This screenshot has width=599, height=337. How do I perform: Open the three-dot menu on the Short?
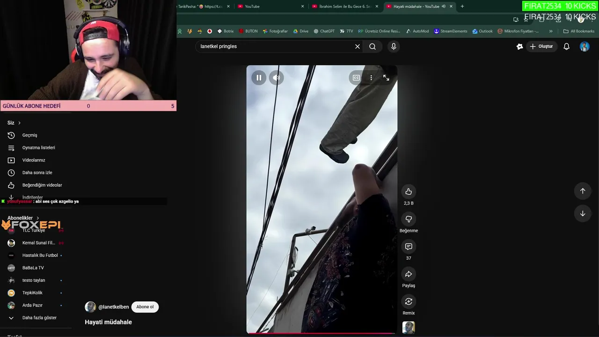coord(371,78)
